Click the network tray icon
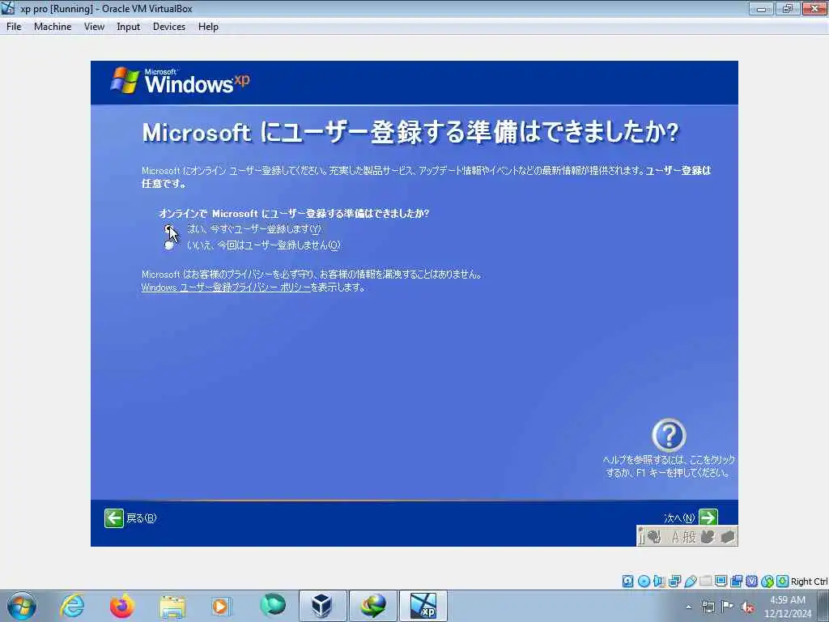The width and height of the screenshot is (829, 622). (x=708, y=607)
